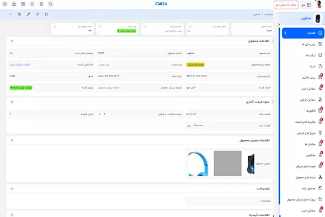Click the بروزرسانی ها history clock icon
The height and width of the screenshot is (217, 325).
pos(320,44)
